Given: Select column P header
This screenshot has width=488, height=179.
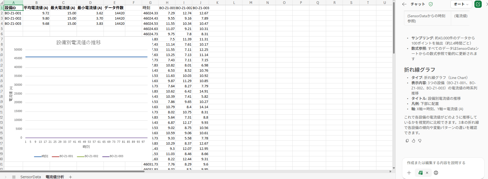Looking at the screenshot, I should 301,3.
